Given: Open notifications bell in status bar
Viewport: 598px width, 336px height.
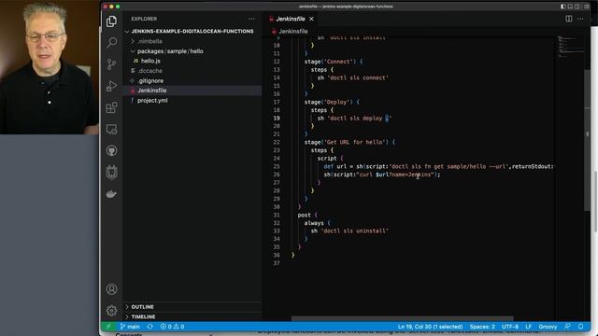Looking at the screenshot, I should coord(580,327).
